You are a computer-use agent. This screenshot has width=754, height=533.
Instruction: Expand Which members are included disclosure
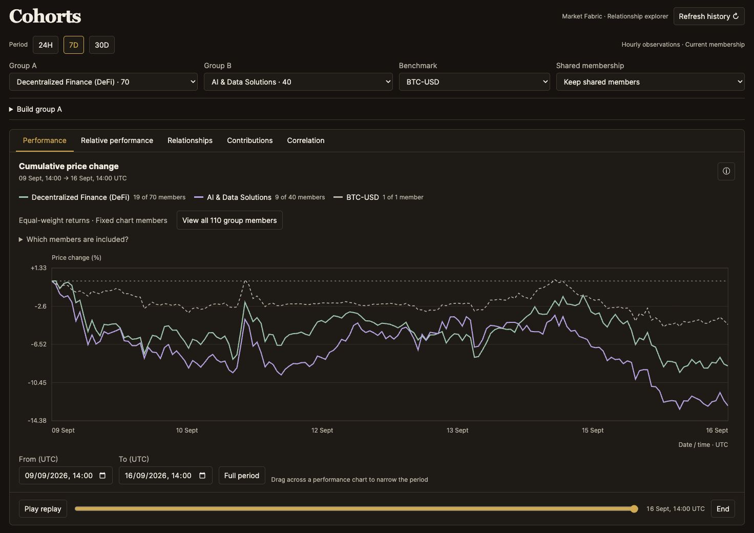tap(74, 239)
